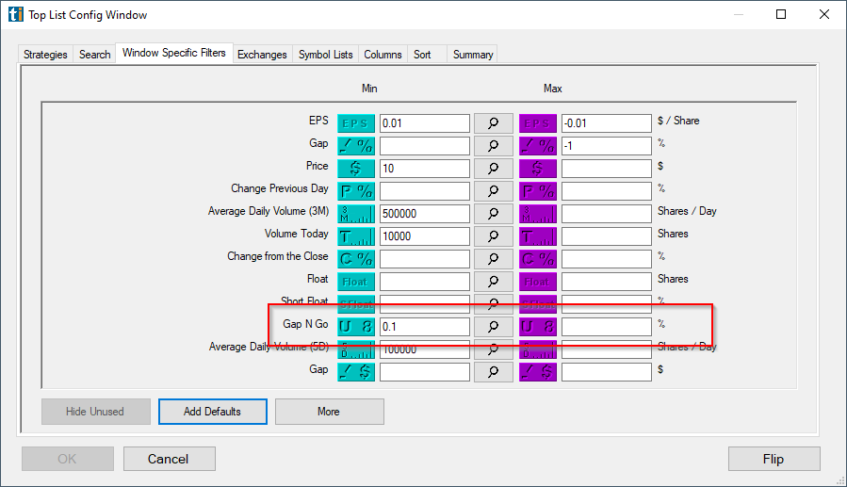Image resolution: width=847 pixels, height=487 pixels.
Task: Click the purple EPS Max filter icon
Action: tap(537, 123)
